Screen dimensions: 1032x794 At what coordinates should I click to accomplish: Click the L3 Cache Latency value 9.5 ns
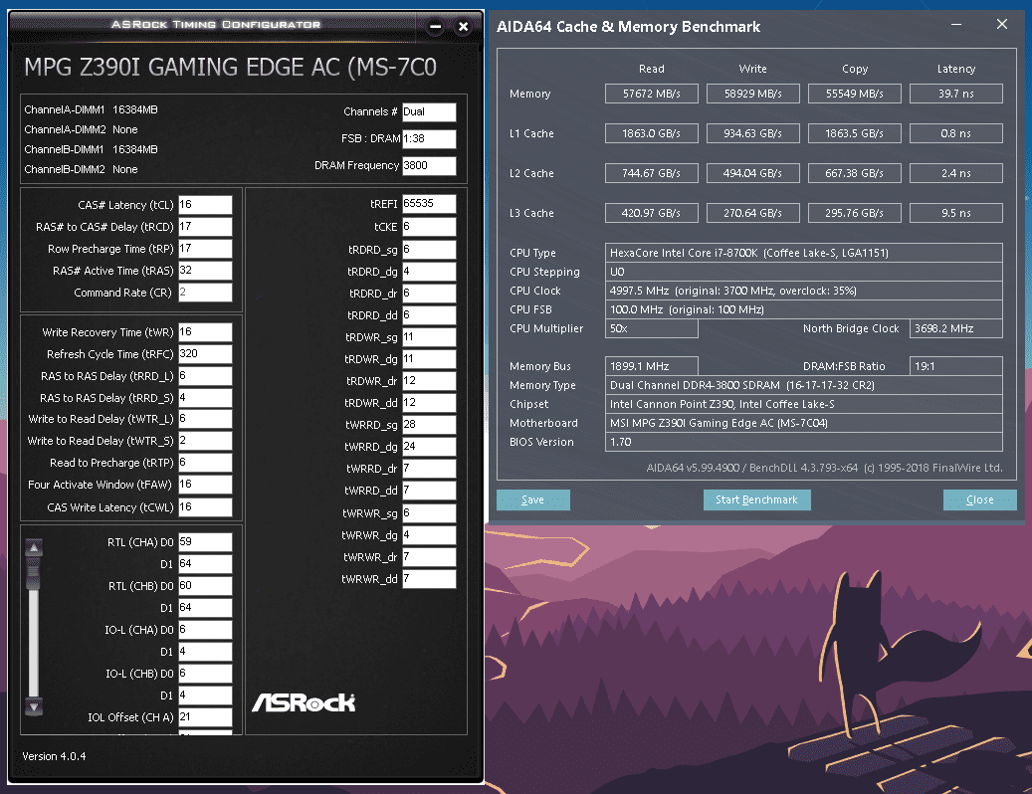click(956, 213)
